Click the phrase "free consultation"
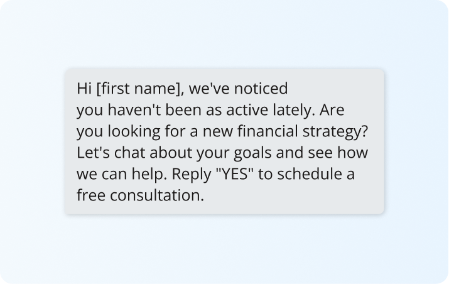 coord(140,195)
